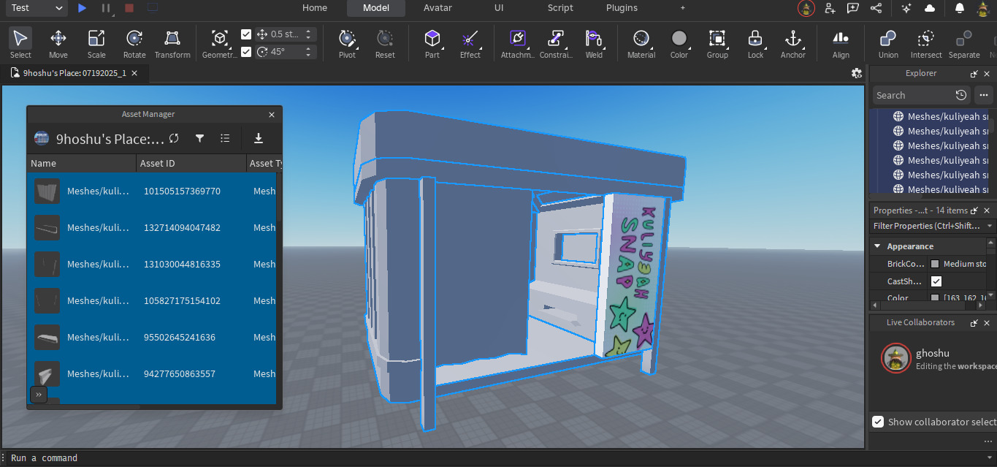Click the Explorer search field
Image resolution: width=997 pixels, height=467 pixels.
tap(913, 95)
